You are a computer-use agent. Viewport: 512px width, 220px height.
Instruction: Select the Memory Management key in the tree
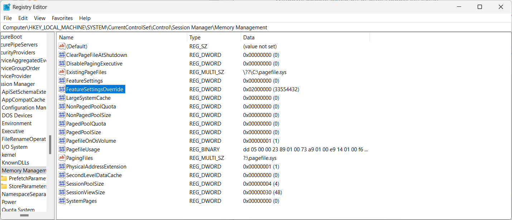pos(24,171)
